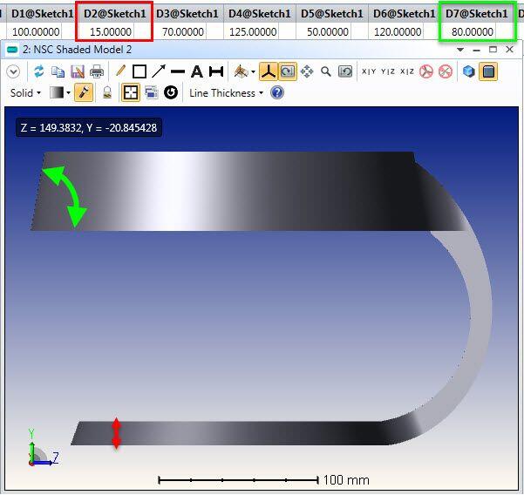Reset the view with the undo-zoom icon
Screen dimensions: 524x495
345,71
